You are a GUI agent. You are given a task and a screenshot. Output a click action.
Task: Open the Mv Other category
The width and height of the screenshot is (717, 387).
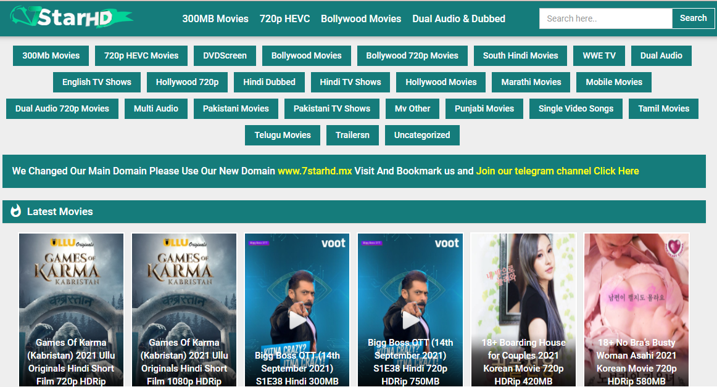[412, 108]
